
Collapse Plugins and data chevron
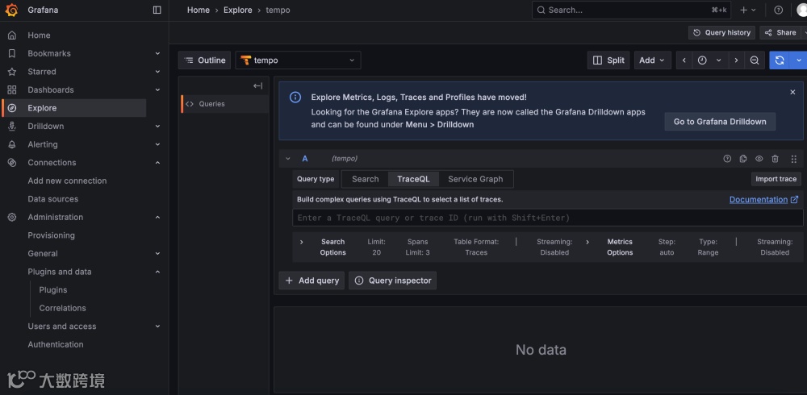(x=157, y=272)
